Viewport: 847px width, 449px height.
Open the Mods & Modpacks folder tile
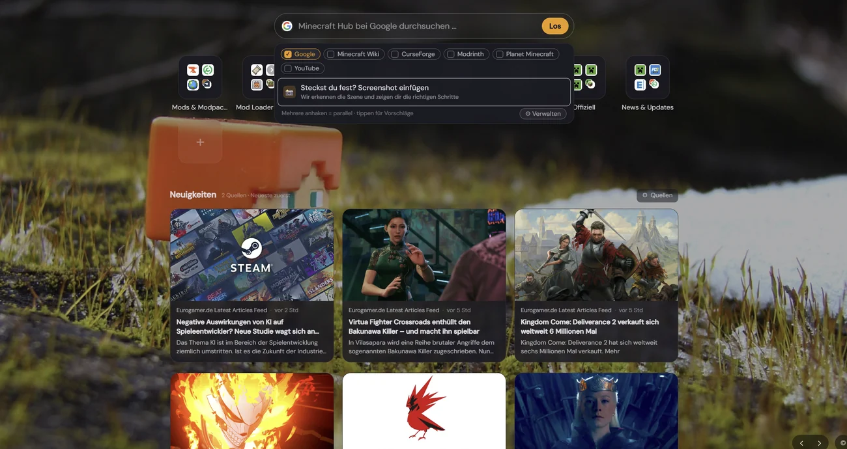[200, 77]
